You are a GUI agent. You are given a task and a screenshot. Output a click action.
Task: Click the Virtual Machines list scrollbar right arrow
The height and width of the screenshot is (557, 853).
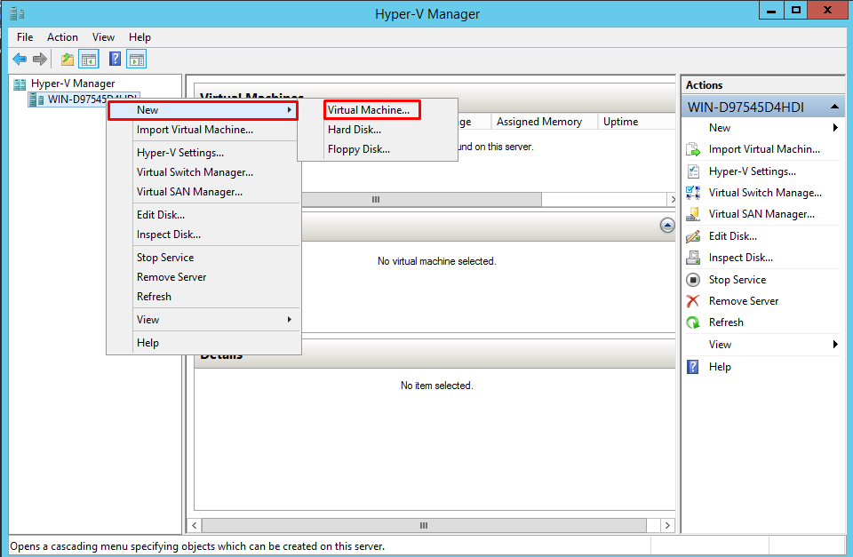click(673, 200)
